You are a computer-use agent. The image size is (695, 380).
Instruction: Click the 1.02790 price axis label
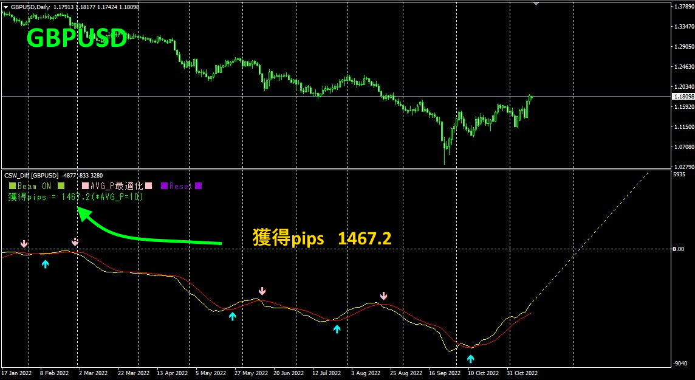[x=683, y=167]
